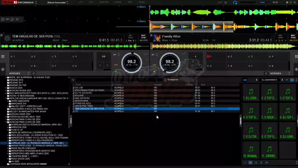Screen dimensions: 298x168
Task: Go to next sampler bank arrow
Action: point(282,80)
